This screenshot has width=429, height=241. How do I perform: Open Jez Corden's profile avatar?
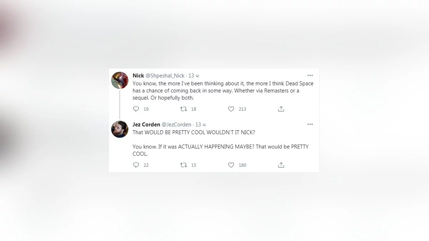coord(120,129)
